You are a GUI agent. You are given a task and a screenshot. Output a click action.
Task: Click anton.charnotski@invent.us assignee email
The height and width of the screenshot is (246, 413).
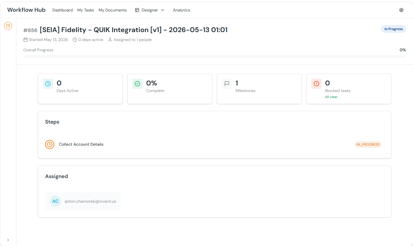(x=90, y=201)
